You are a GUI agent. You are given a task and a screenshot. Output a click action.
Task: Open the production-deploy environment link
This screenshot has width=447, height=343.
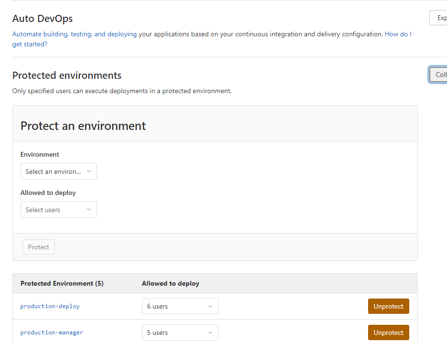(50, 306)
